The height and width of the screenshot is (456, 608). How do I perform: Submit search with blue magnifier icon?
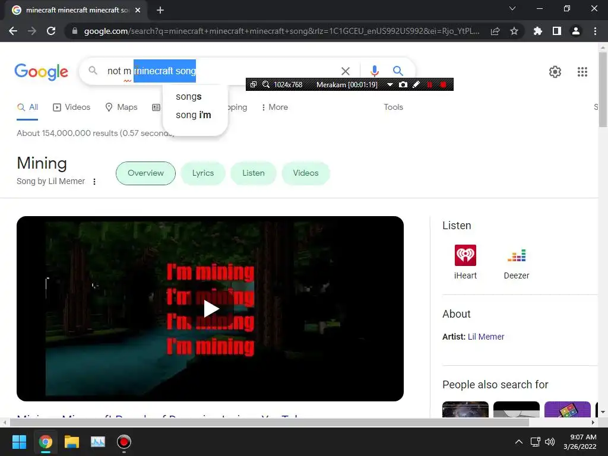click(x=397, y=71)
